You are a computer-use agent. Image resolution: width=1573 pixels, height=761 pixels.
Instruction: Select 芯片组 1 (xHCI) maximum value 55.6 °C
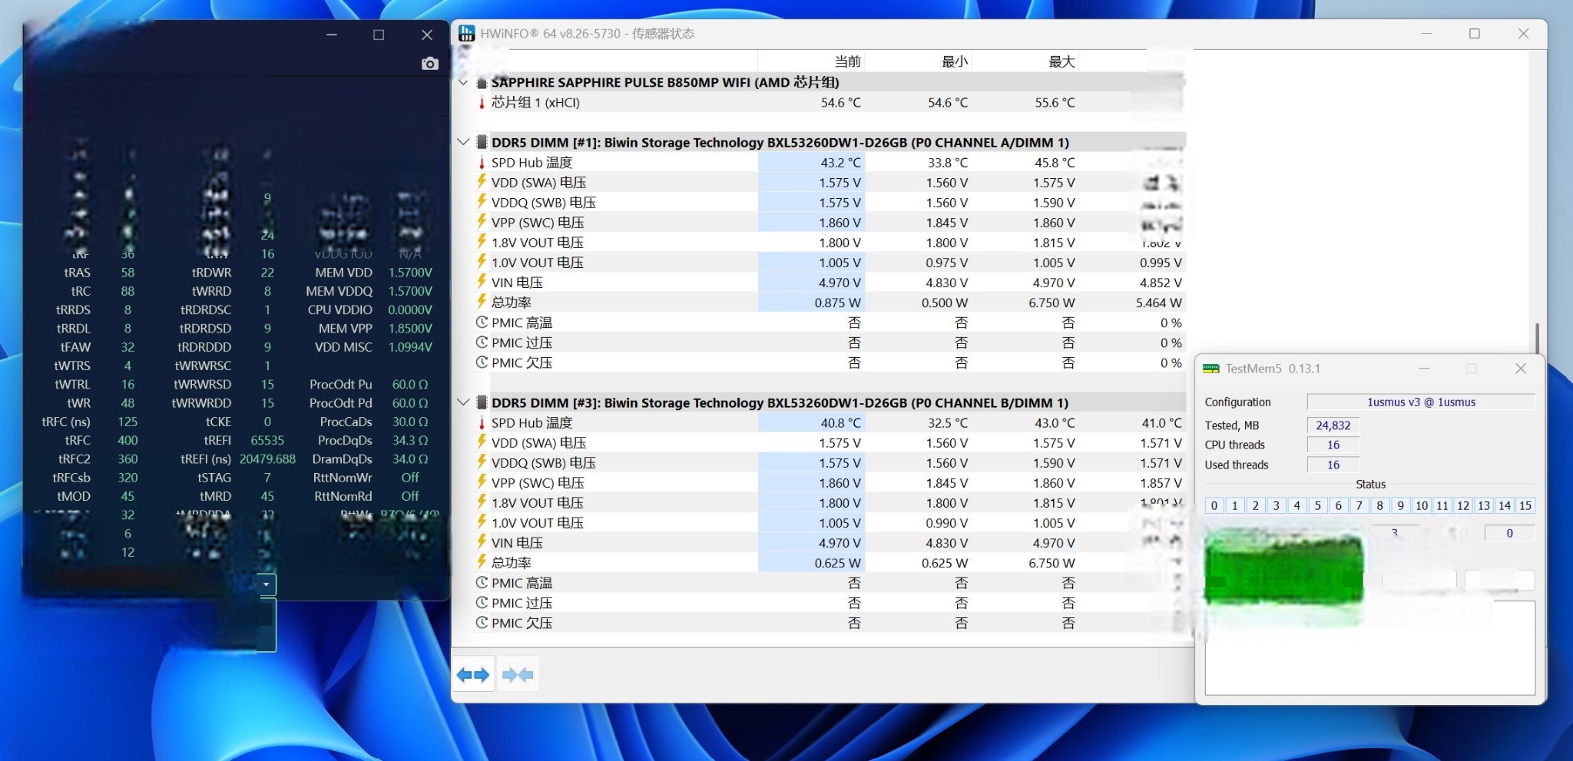[1055, 103]
